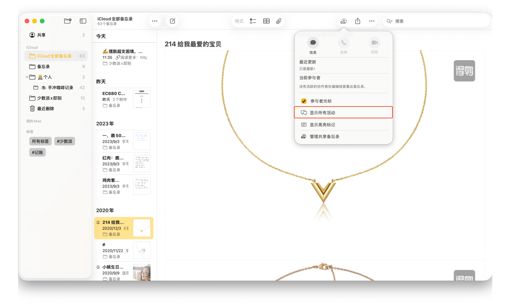The width and height of the screenshot is (511, 305).
Task: Collapse the 个人 folder chevron
Action: (x=27, y=77)
